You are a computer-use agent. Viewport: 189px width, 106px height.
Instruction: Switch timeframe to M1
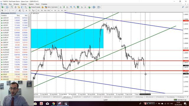tap(38, 11)
